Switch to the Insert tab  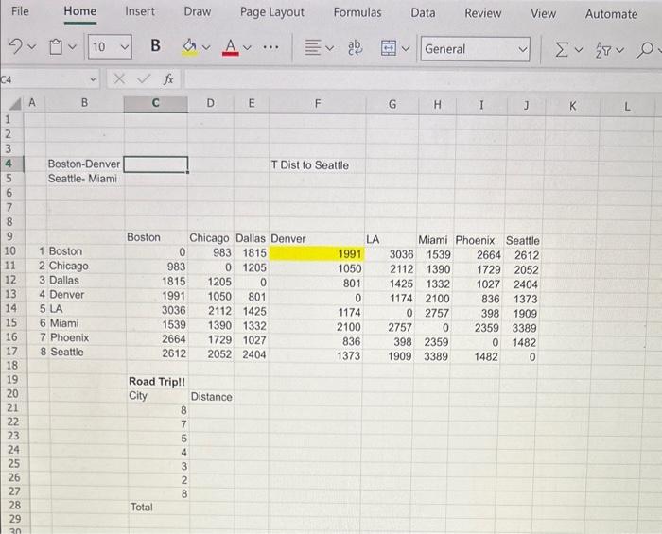[x=140, y=11]
